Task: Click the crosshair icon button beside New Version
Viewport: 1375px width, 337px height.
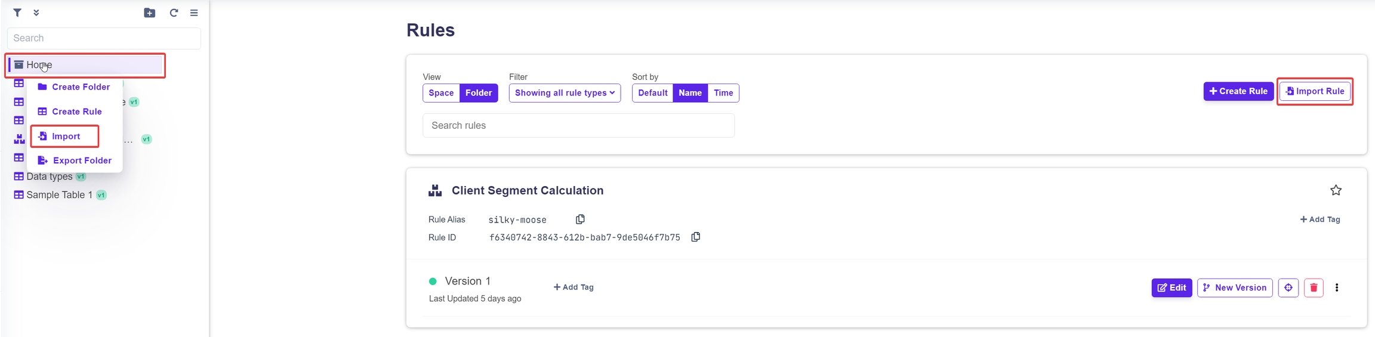Action: pyautogui.click(x=1288, y=287)
